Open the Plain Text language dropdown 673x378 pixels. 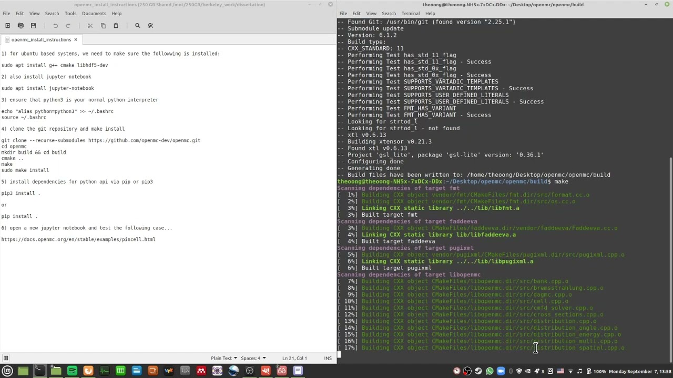(223, 358)
